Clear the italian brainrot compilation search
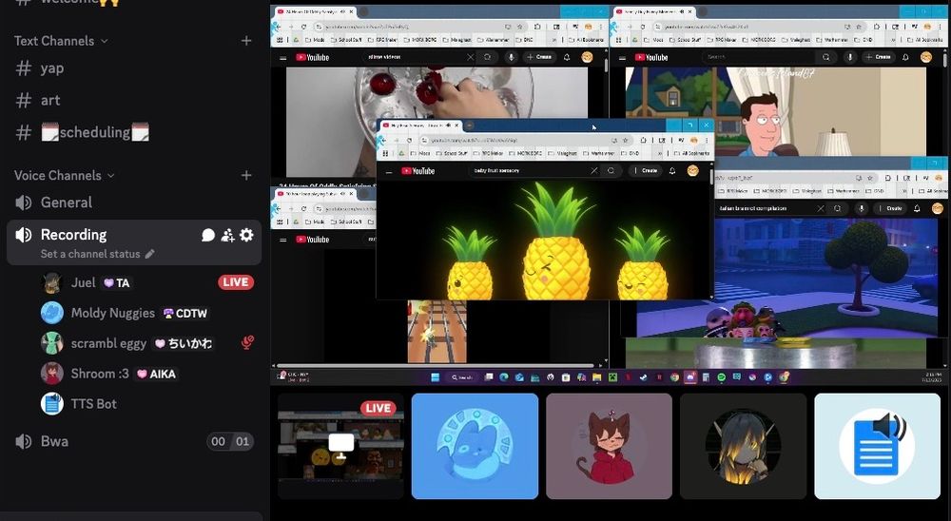This screenshot has height=521, width=951. pyautogui.click(x=821, y=208)
